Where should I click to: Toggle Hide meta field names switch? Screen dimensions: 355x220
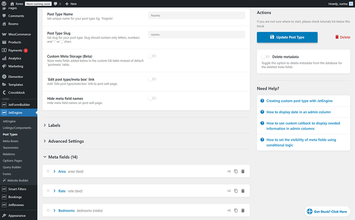(152, 98)
